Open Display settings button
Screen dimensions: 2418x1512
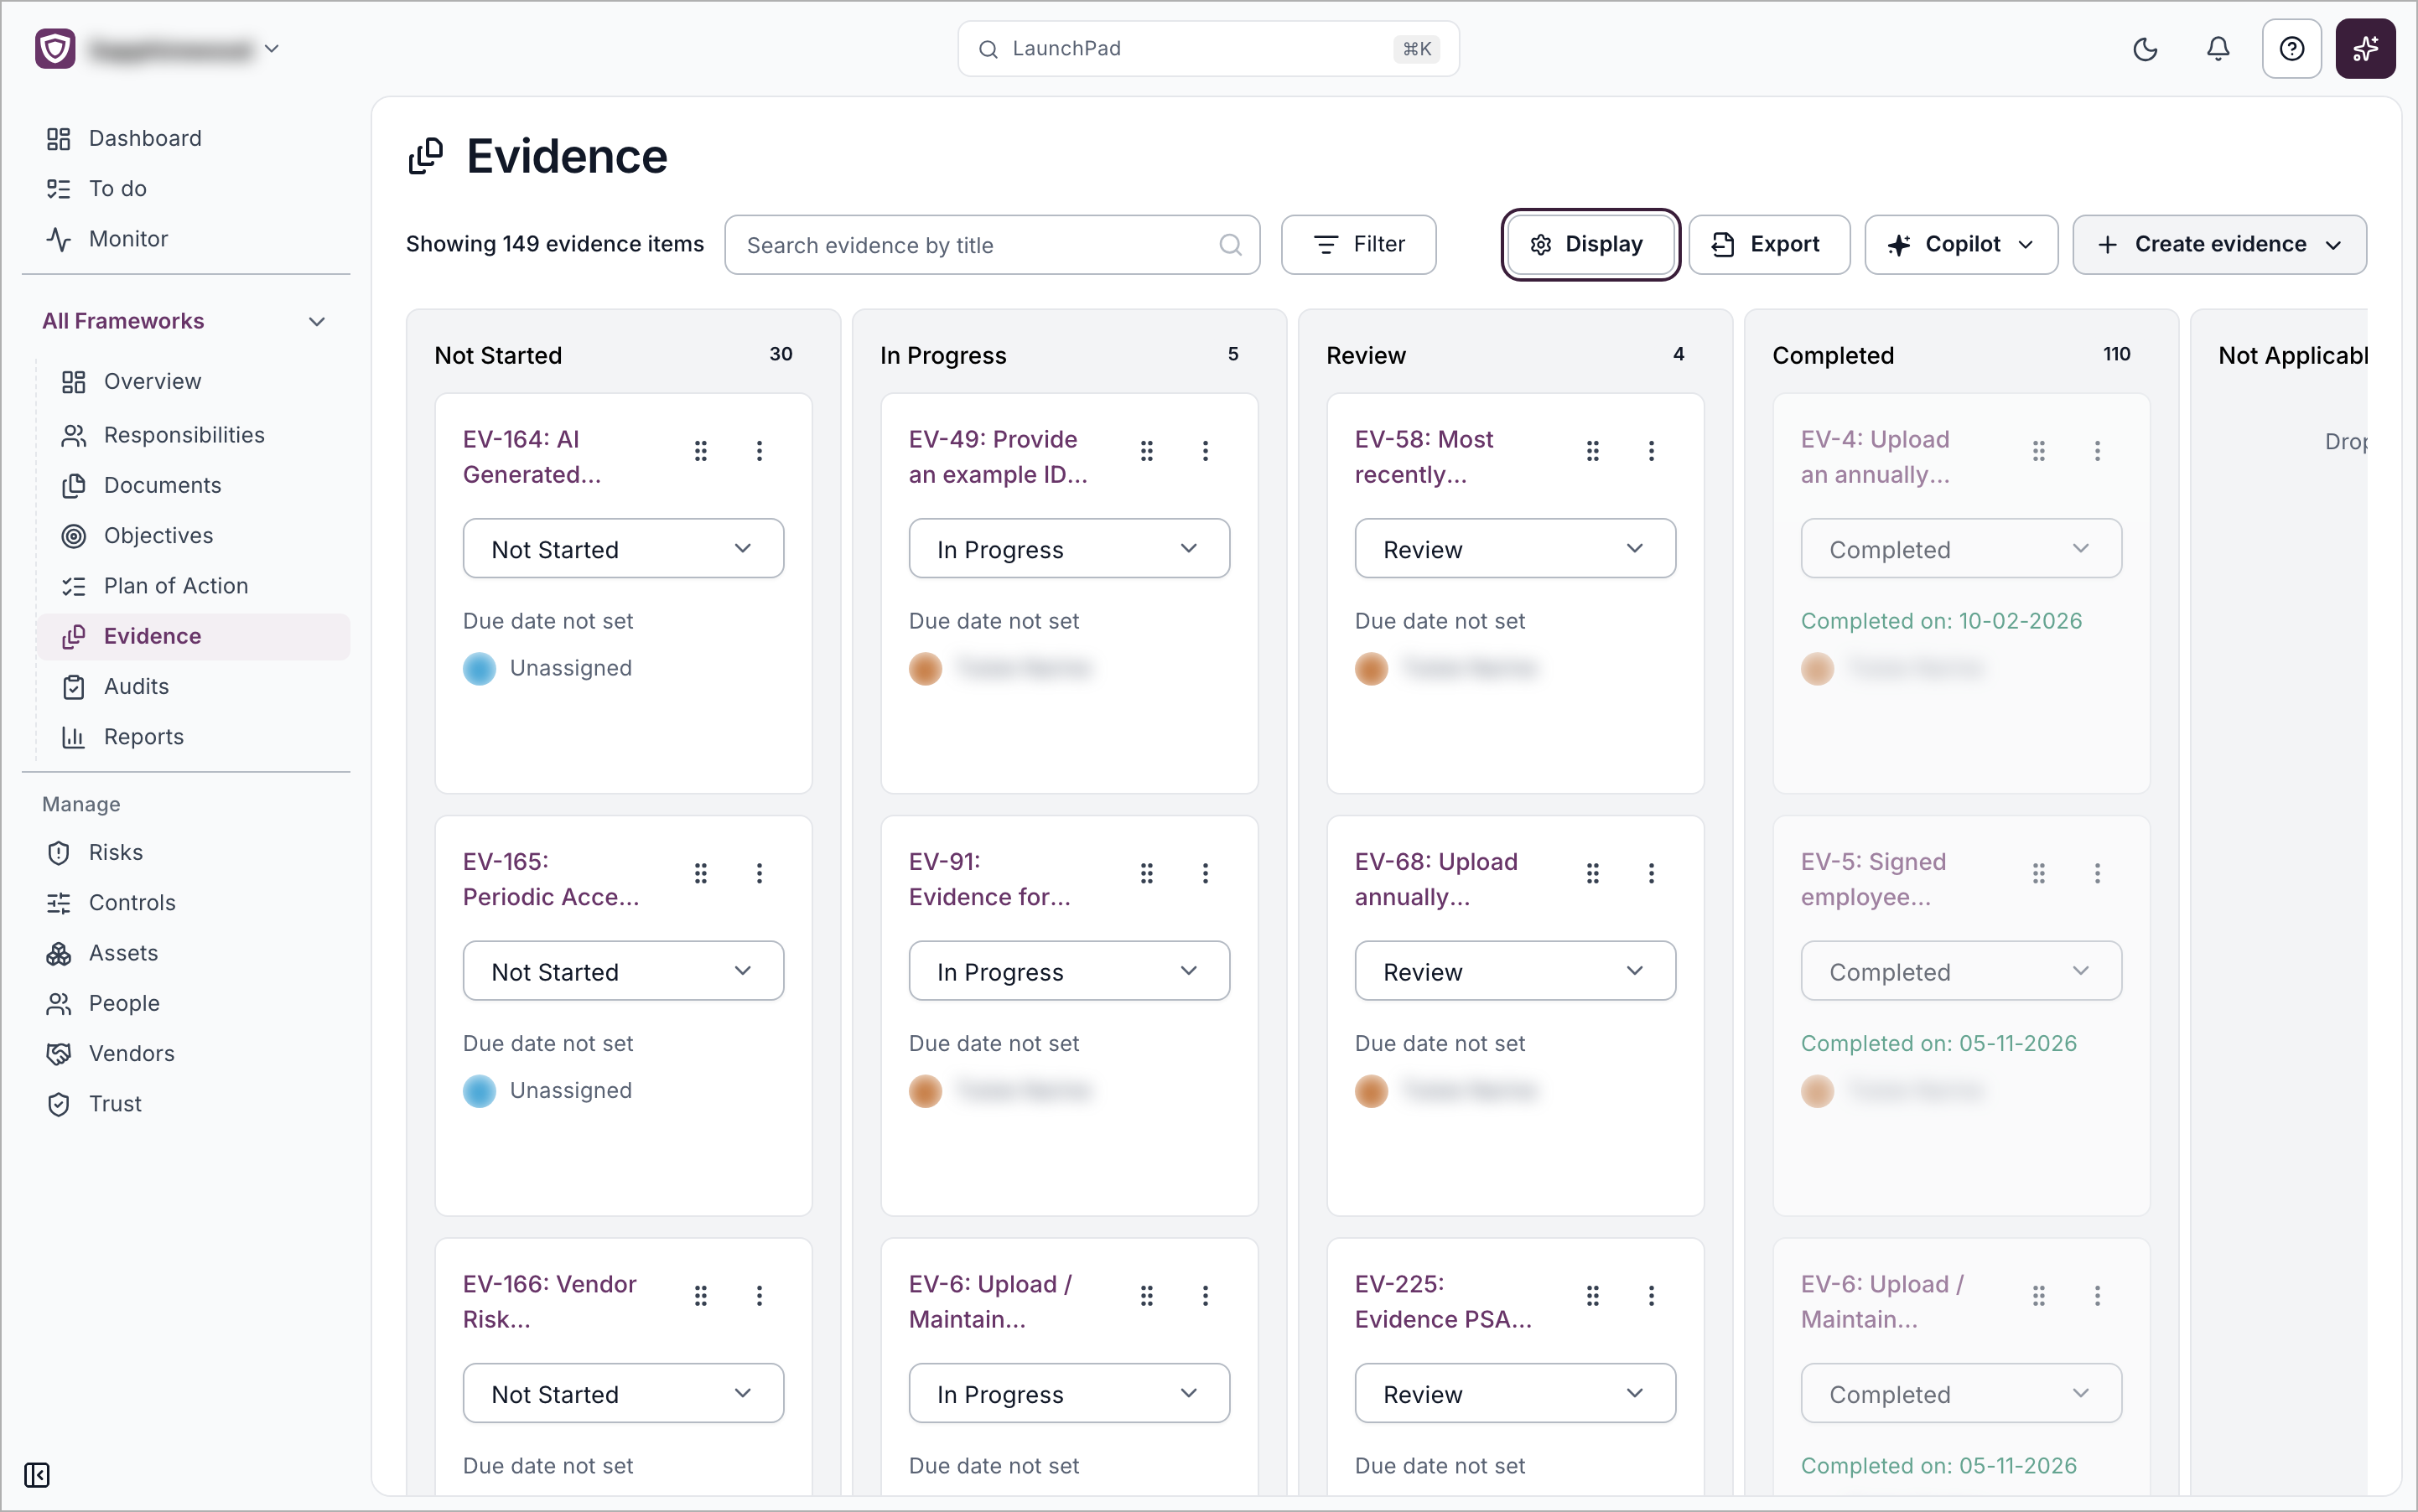(1589, 245)
